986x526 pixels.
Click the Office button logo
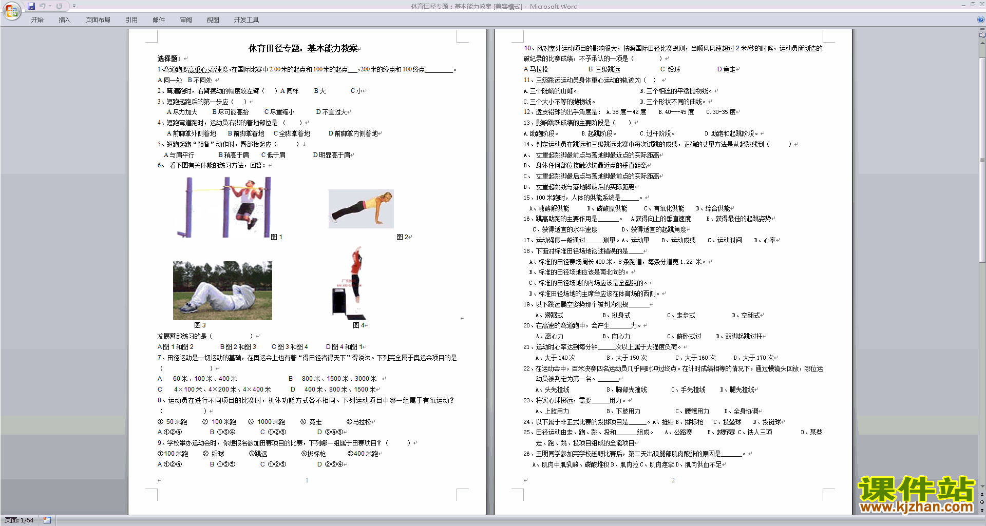(x=11, y=10)
